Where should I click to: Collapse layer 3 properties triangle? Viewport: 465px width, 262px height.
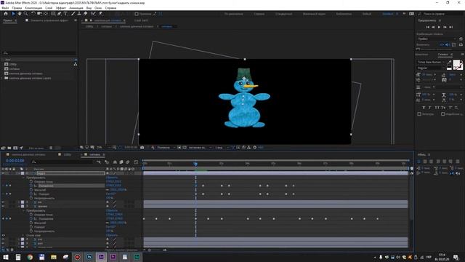[19, 206]
